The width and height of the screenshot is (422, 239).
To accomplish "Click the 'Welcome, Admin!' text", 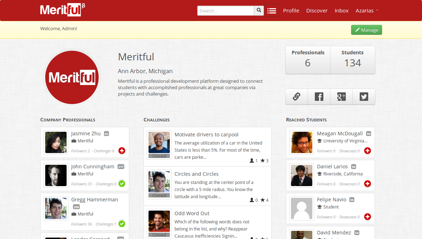I will pyautogui.click(x=59, y=28).
